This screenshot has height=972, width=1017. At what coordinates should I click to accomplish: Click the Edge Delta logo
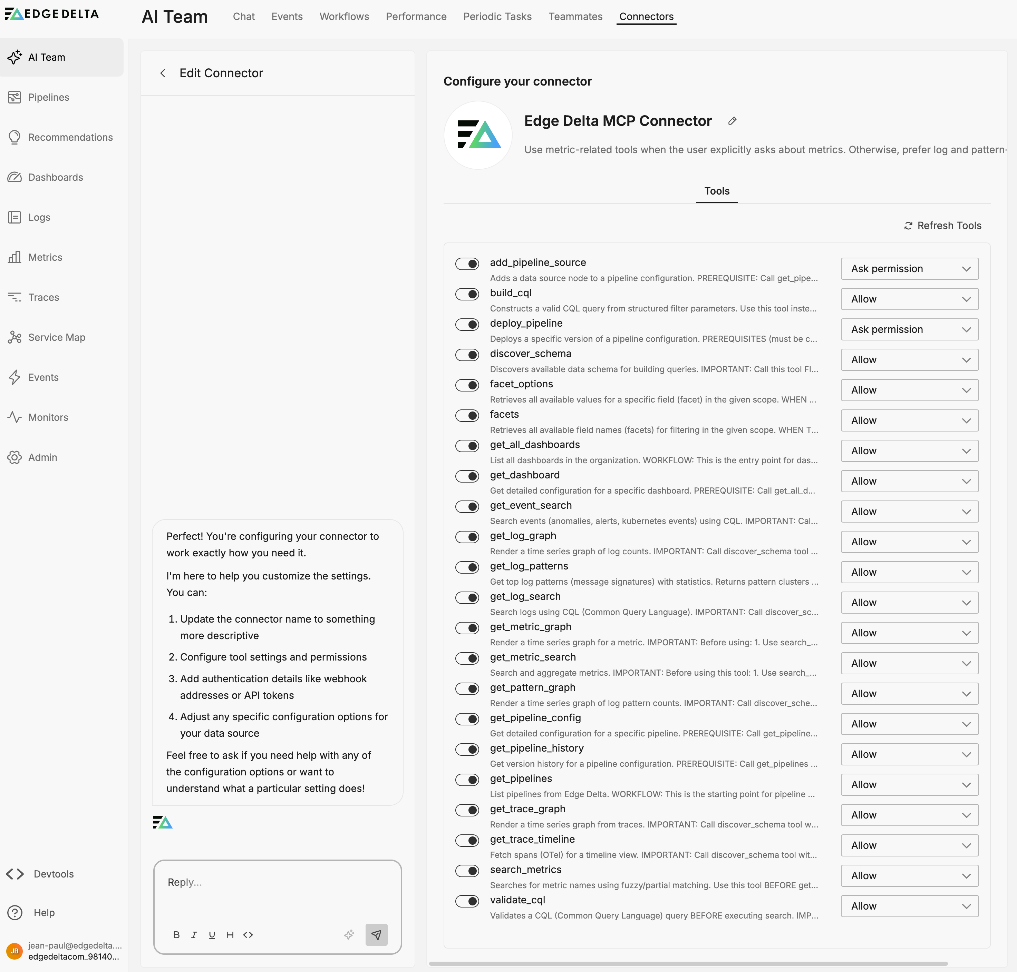[x=51, y=14]
